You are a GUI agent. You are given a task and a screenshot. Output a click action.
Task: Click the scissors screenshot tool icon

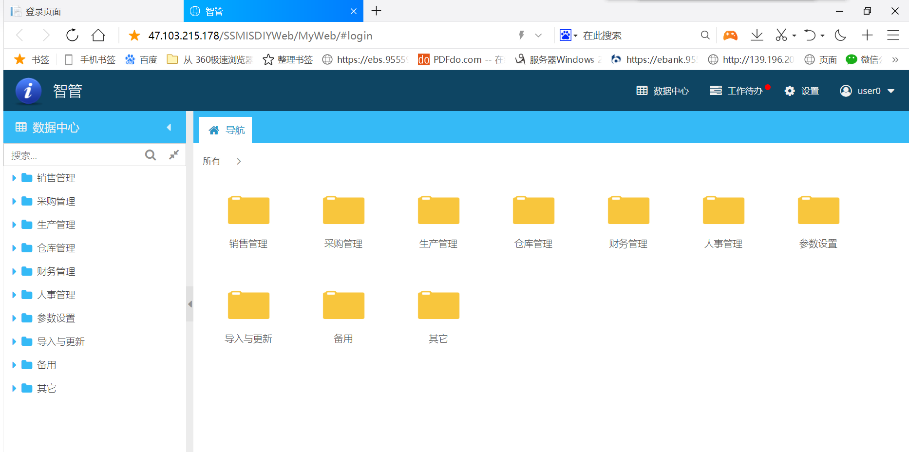pyautogui.click(x=781, y=35)
